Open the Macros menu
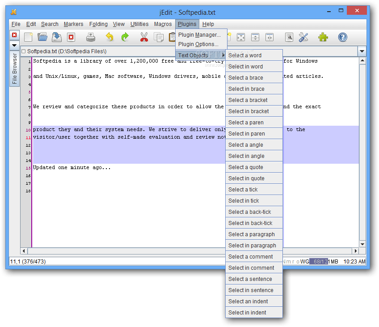This screenshot has height=327, width=379. pos(163,24)
